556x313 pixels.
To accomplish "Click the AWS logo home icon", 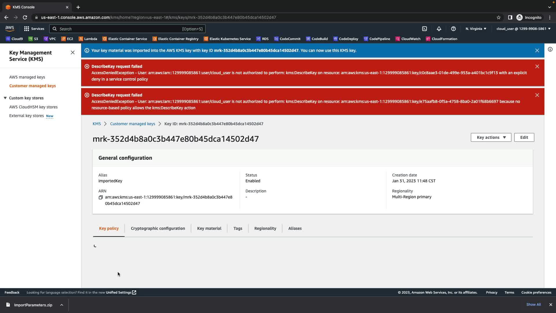I will click(x=10, y=28).
